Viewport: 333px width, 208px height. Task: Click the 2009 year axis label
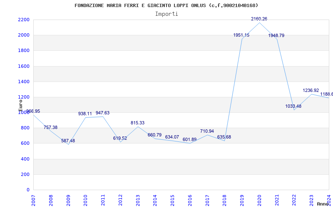point(68,200)
